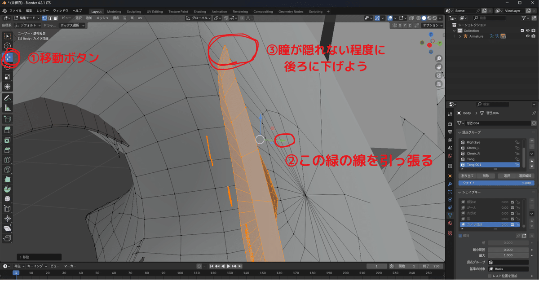
Task: Select the Tang.001 vertex group row
Action: [490, 165]
